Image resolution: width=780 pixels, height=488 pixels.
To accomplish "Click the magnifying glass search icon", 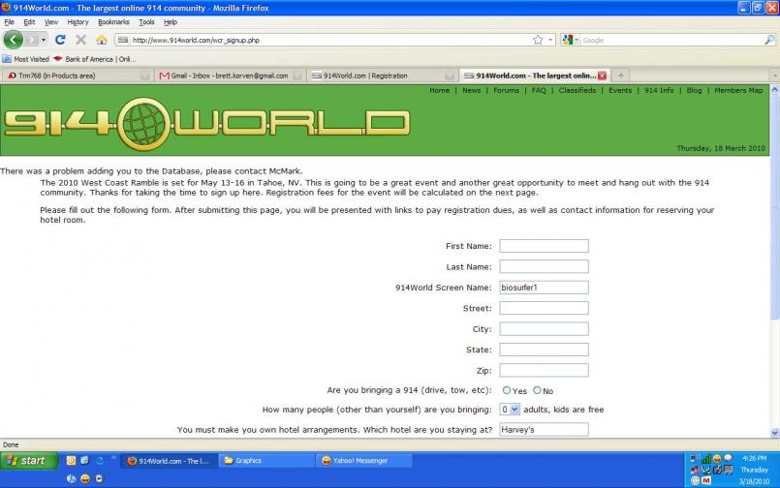I will click(x=769, y=40).
